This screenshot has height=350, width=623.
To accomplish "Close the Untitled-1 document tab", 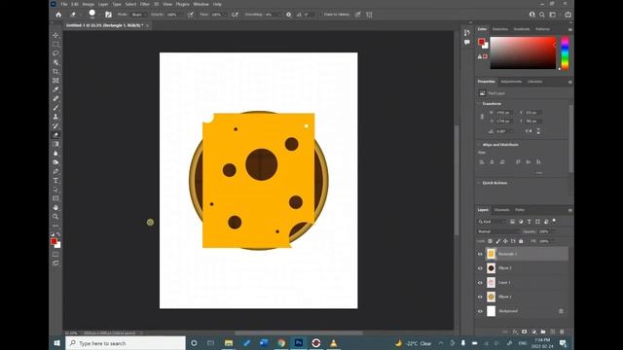I will tap(147, 25).
